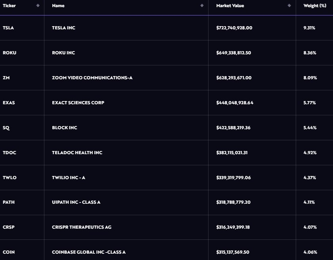
Task: Click sort arrows beside Market Value
Action: click(289, 6)
